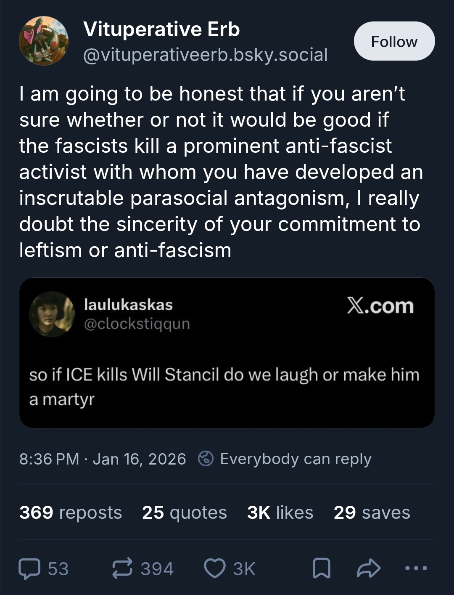Click "Everybody can reply" label
This screenshot has height=595, width=454.
[296, 459]
